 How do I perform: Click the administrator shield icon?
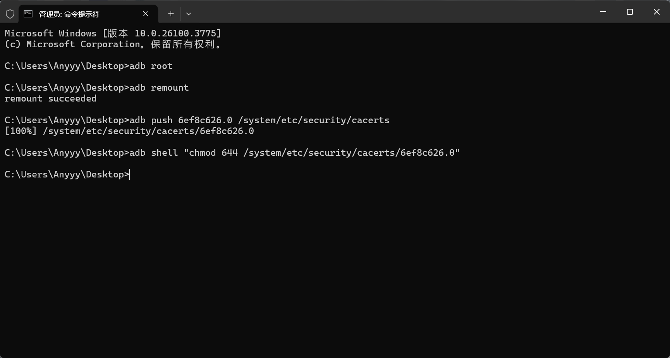10,14
